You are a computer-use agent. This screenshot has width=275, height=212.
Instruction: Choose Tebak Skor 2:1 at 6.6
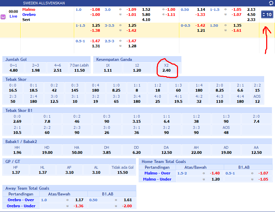pos(240,90)
